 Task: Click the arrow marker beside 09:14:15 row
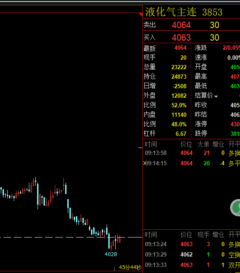[144, 163]
